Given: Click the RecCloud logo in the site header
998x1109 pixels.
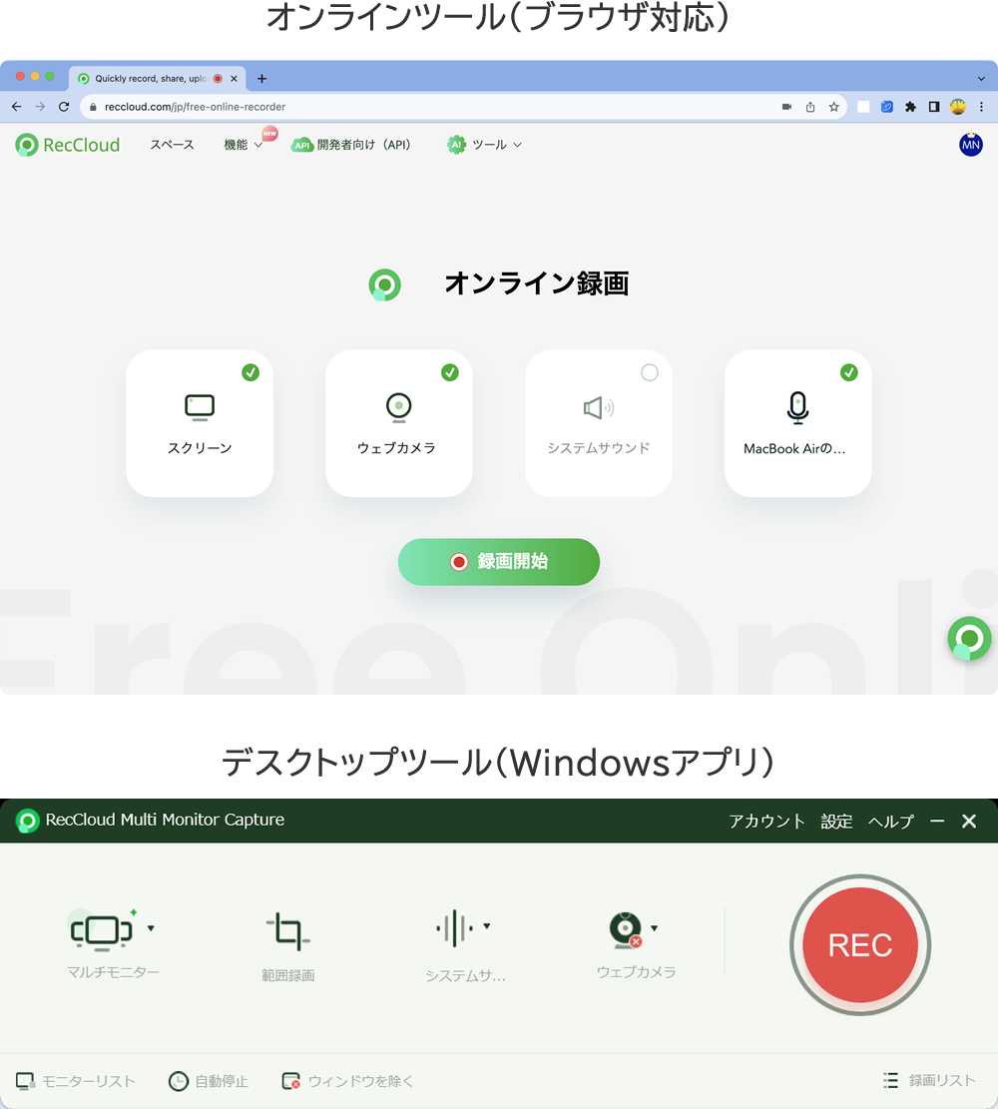Looking at the screenshot, I should 68,145.
